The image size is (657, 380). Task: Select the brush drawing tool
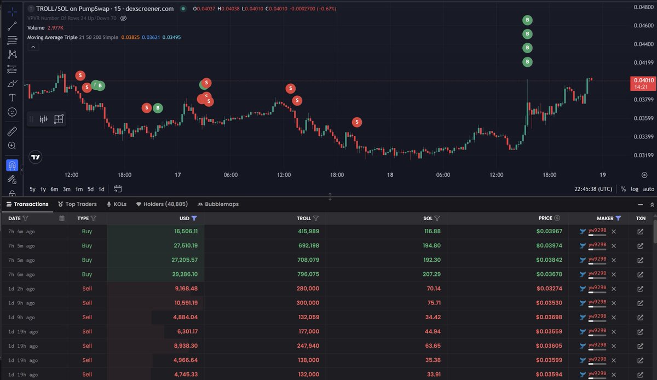[x=12, y=83]
